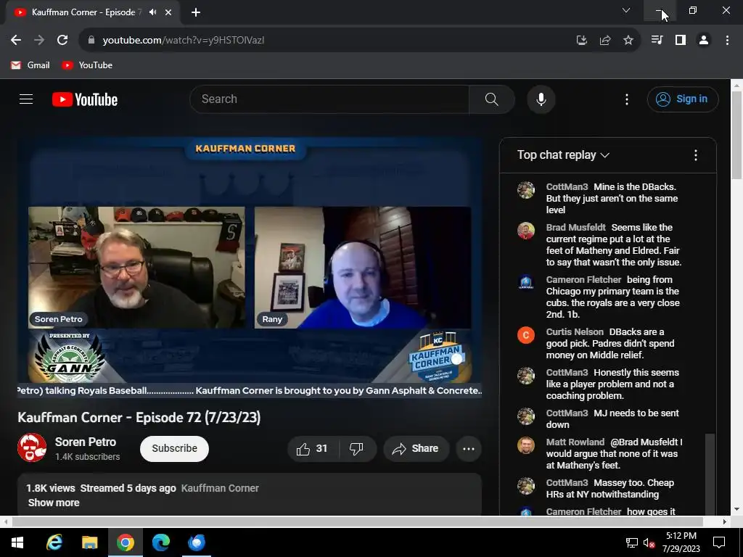
Task: Share the video
Action: [x=416, y=448]
